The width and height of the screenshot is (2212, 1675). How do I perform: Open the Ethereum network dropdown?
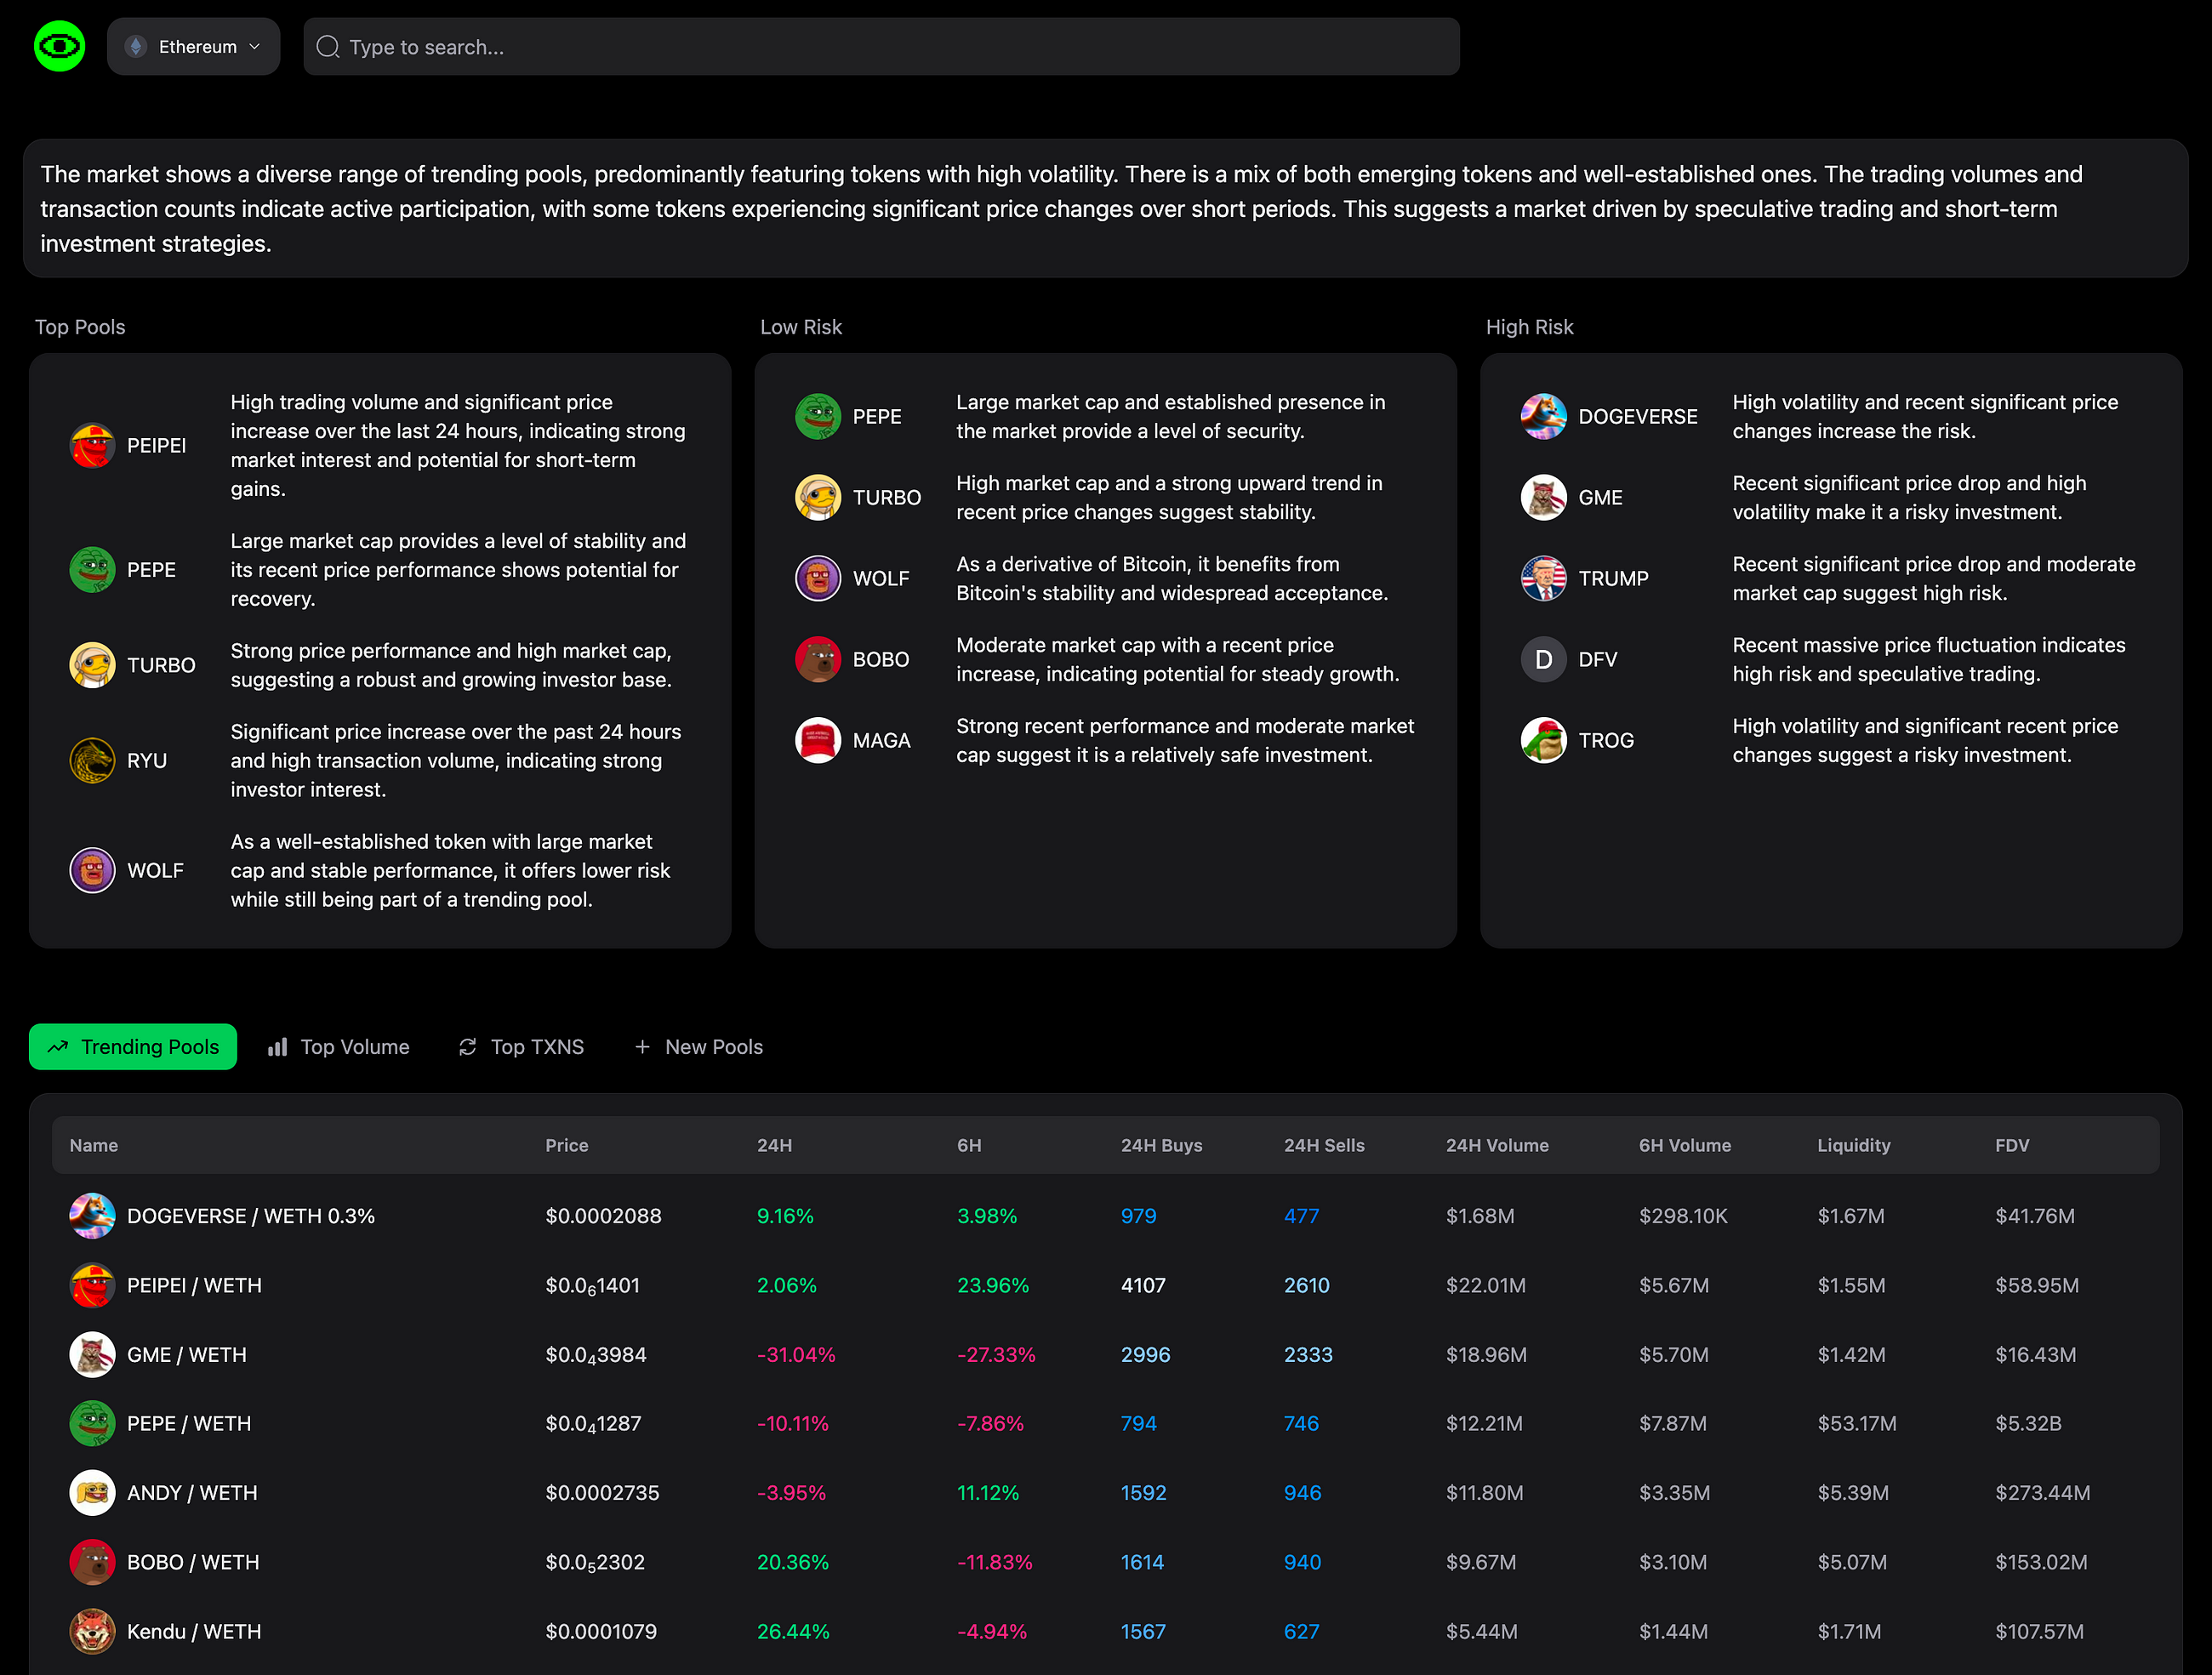point(193,46)
